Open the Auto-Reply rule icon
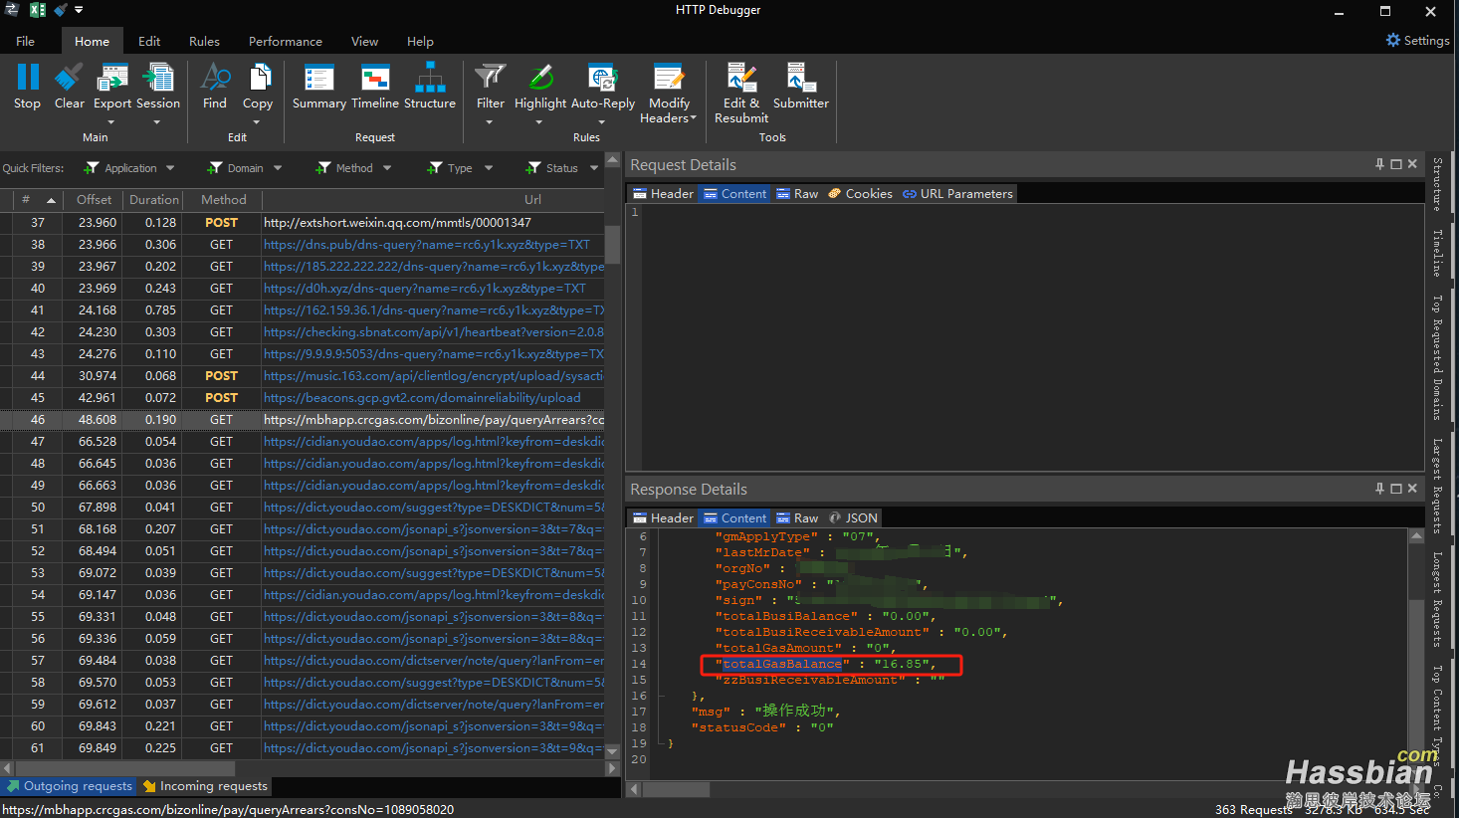 coord(603,77)
